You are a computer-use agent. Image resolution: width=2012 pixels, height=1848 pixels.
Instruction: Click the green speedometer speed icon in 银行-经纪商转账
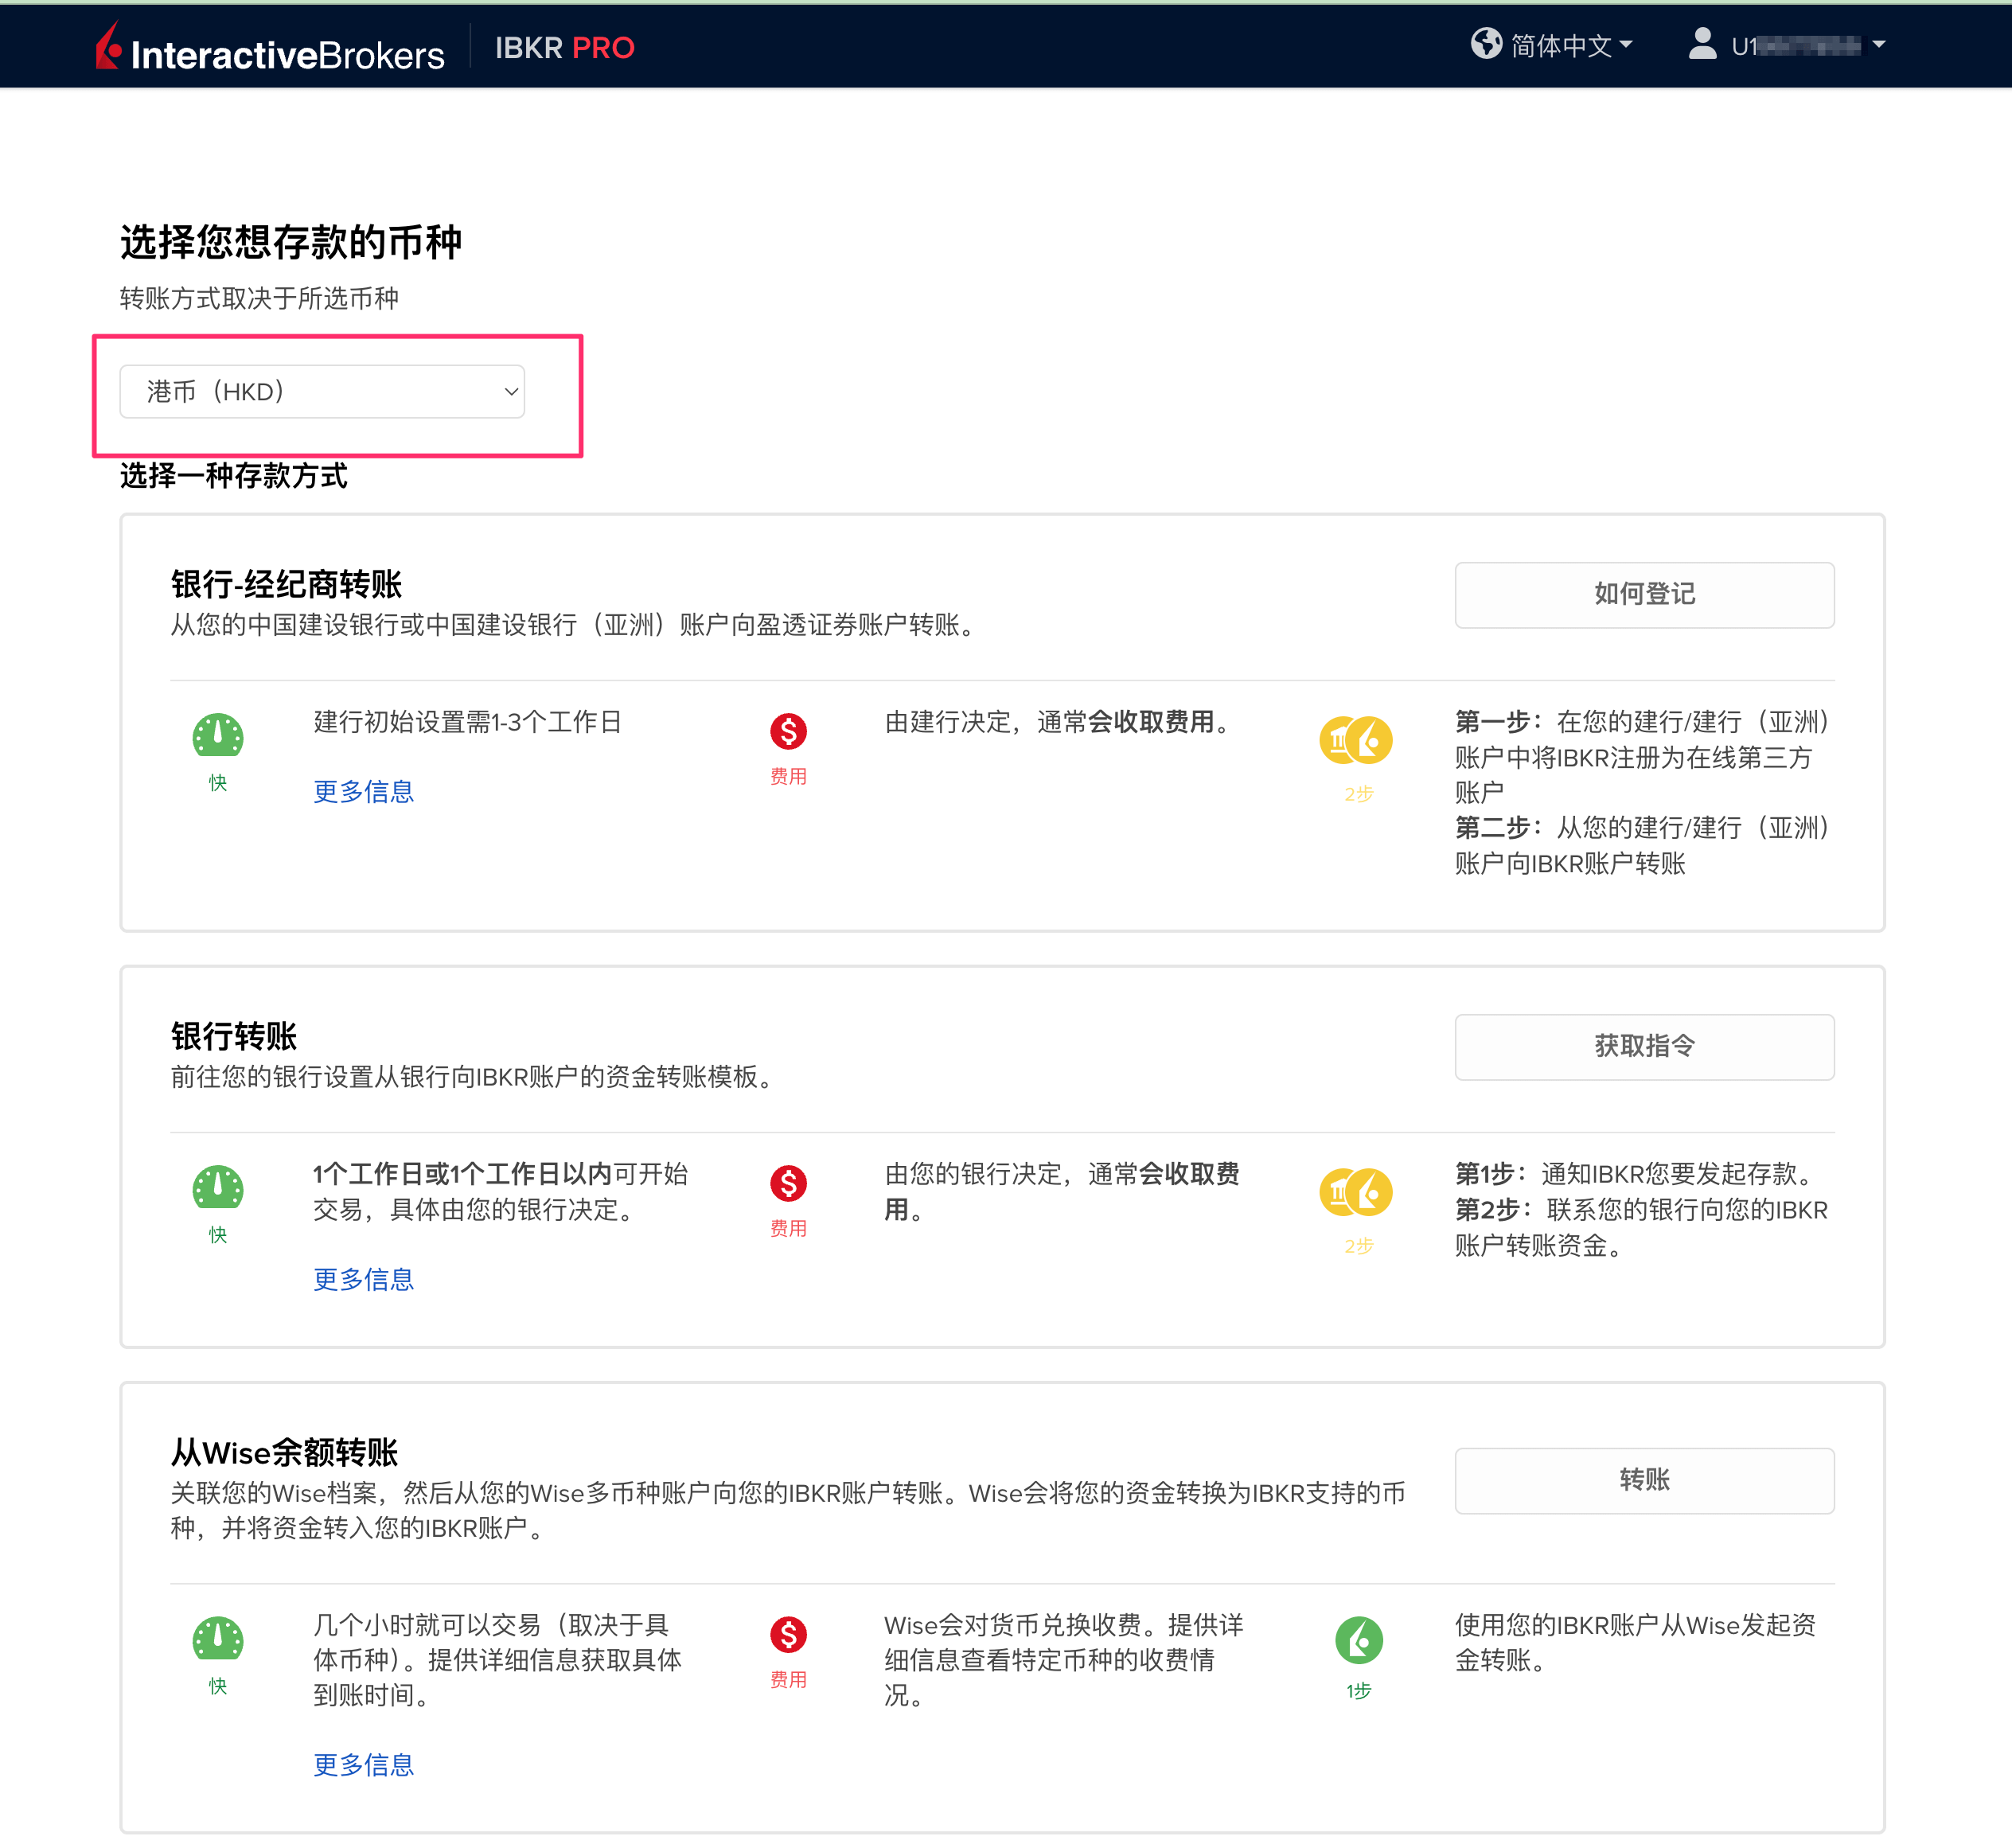pyautogui.click(x=218, y=737)
